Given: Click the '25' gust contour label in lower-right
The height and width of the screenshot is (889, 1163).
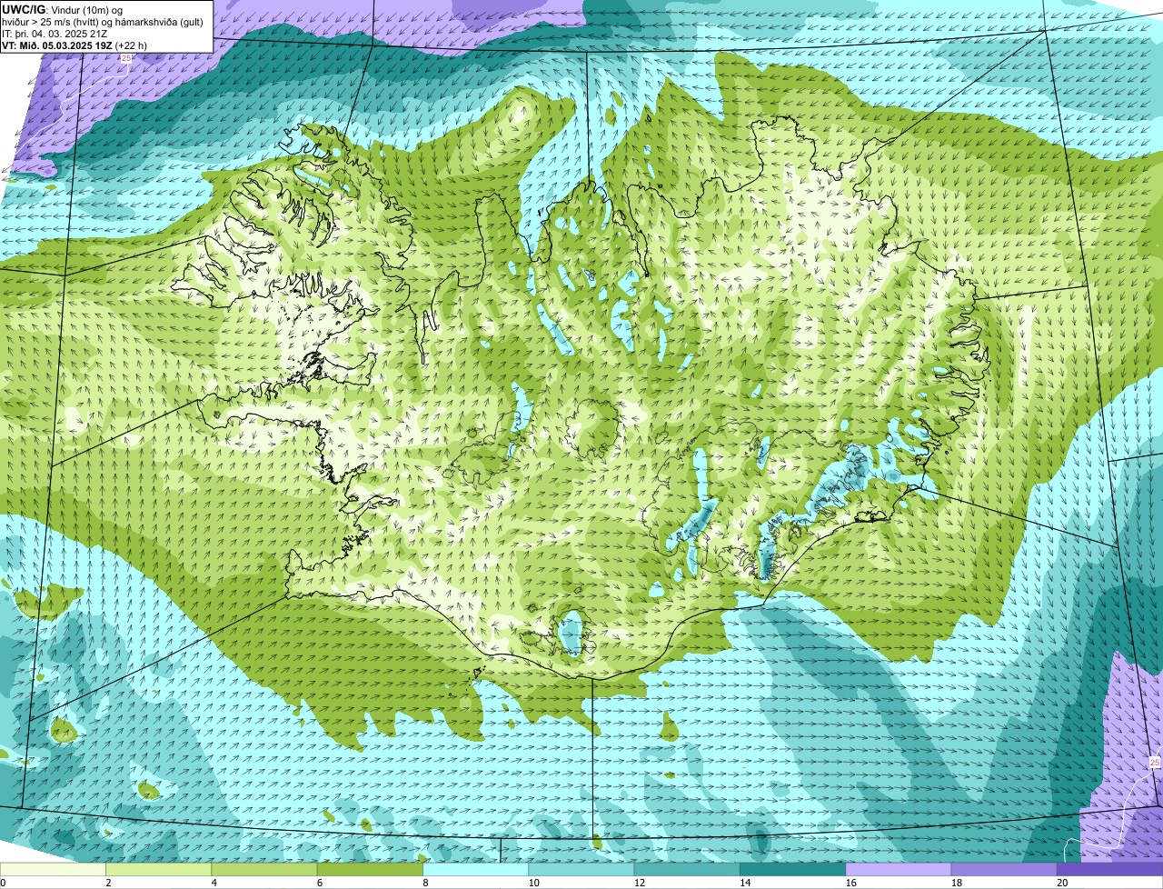Looking at the screenshot, I should tap(1155, 762).
